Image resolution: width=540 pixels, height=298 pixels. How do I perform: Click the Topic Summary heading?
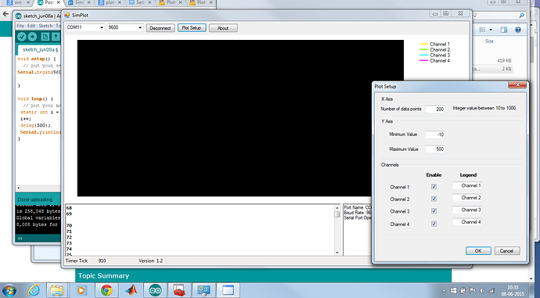pyautogui.click(x=103, y=276)
